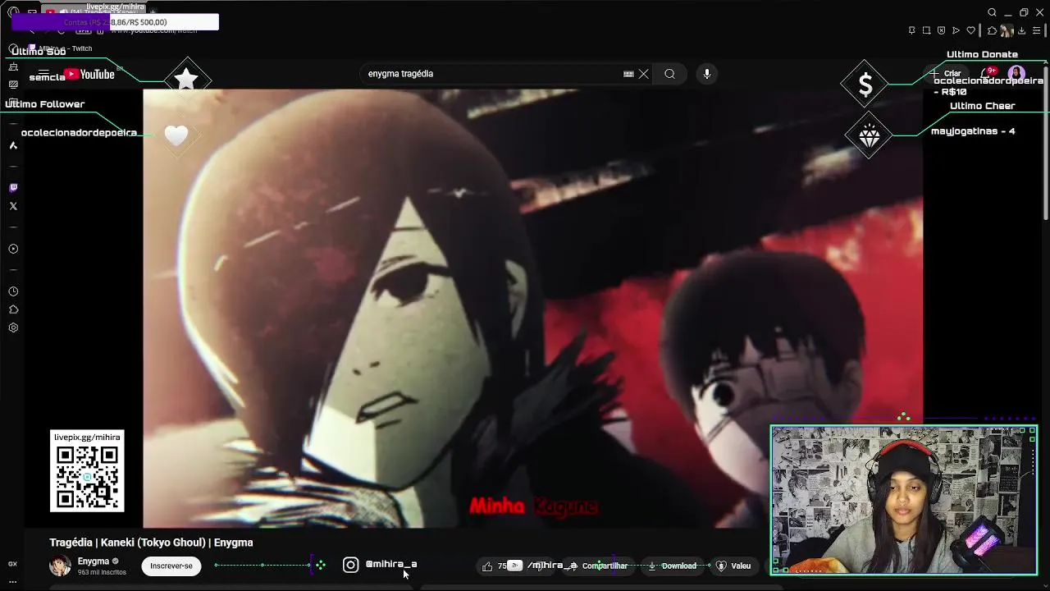Open the three-dots sidebar setup menu
This screenshot has width=1050, height=591.
tap(13, 581)
